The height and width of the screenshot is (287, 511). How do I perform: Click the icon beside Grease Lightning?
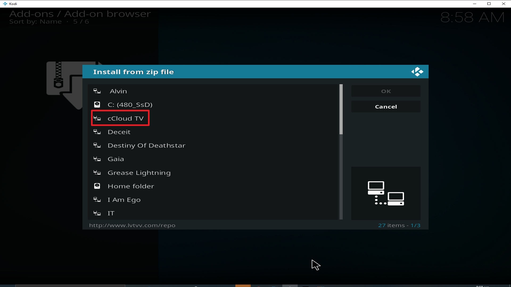coord(97,173)
